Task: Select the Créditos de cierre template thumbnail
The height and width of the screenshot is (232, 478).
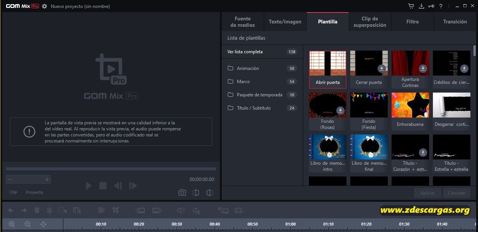Action: coord(451,63)
